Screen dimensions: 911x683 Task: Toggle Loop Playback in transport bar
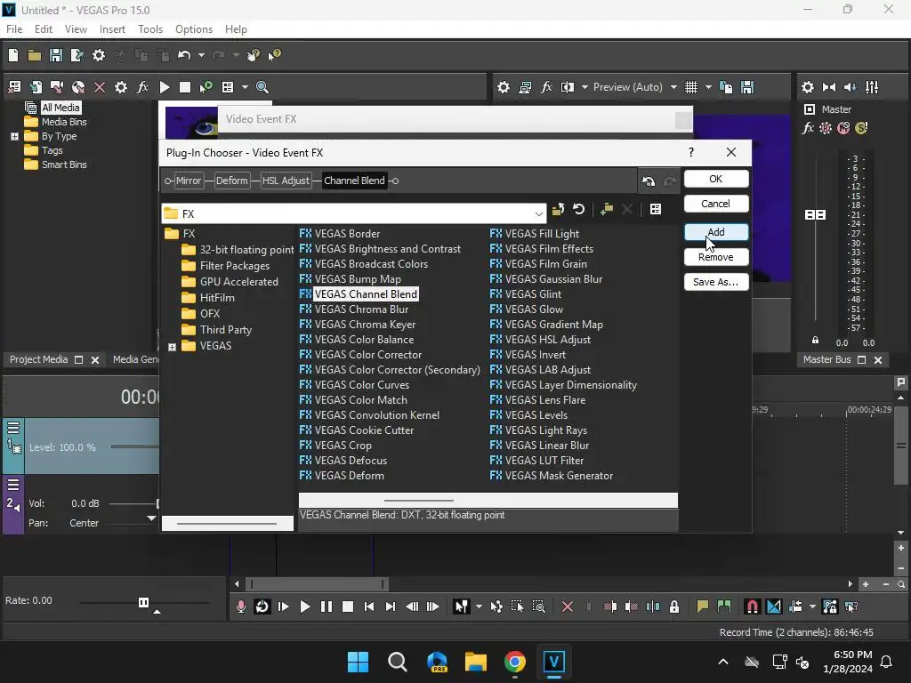tap(262, 607)
